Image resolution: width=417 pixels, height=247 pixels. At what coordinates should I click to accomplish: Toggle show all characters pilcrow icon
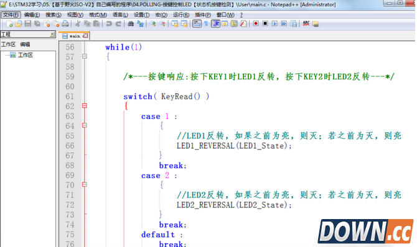tap(206, 24)
